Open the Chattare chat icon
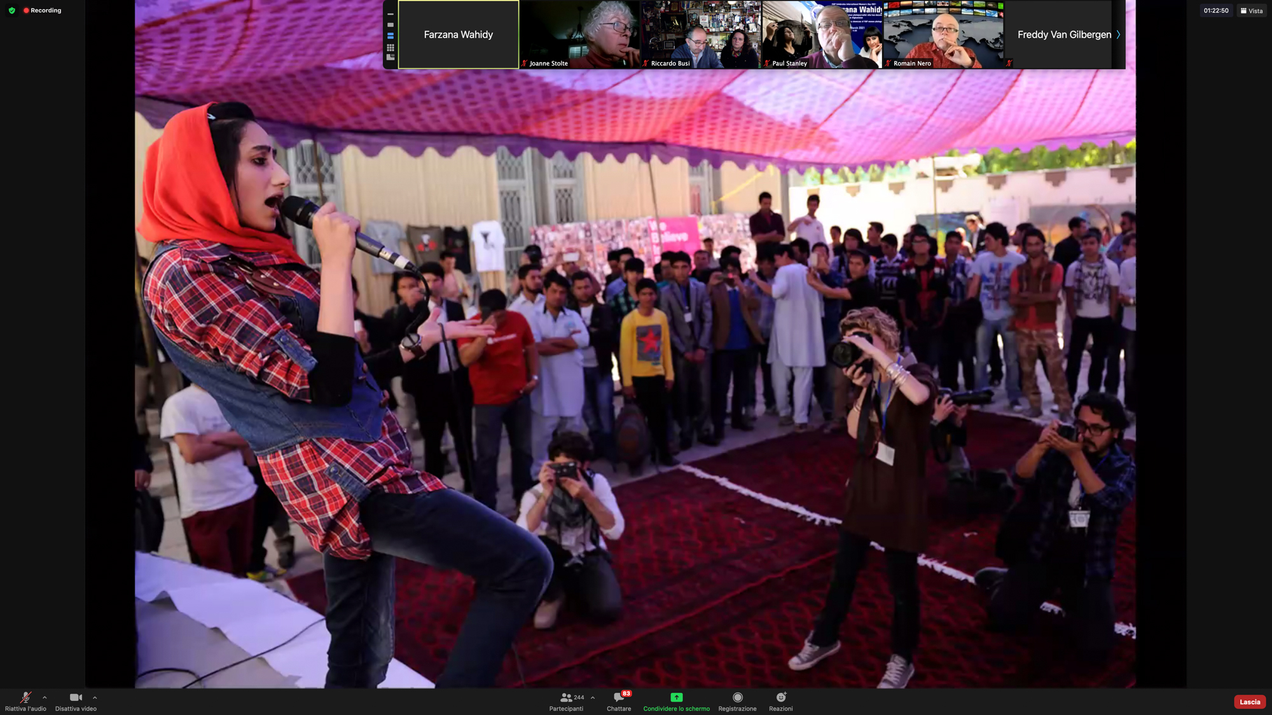This screenshot has height=715, width=1272. click(618, 697)
